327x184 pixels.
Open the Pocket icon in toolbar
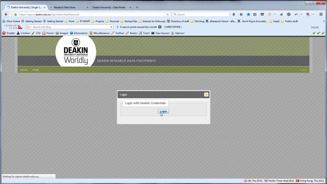(262, 15)
